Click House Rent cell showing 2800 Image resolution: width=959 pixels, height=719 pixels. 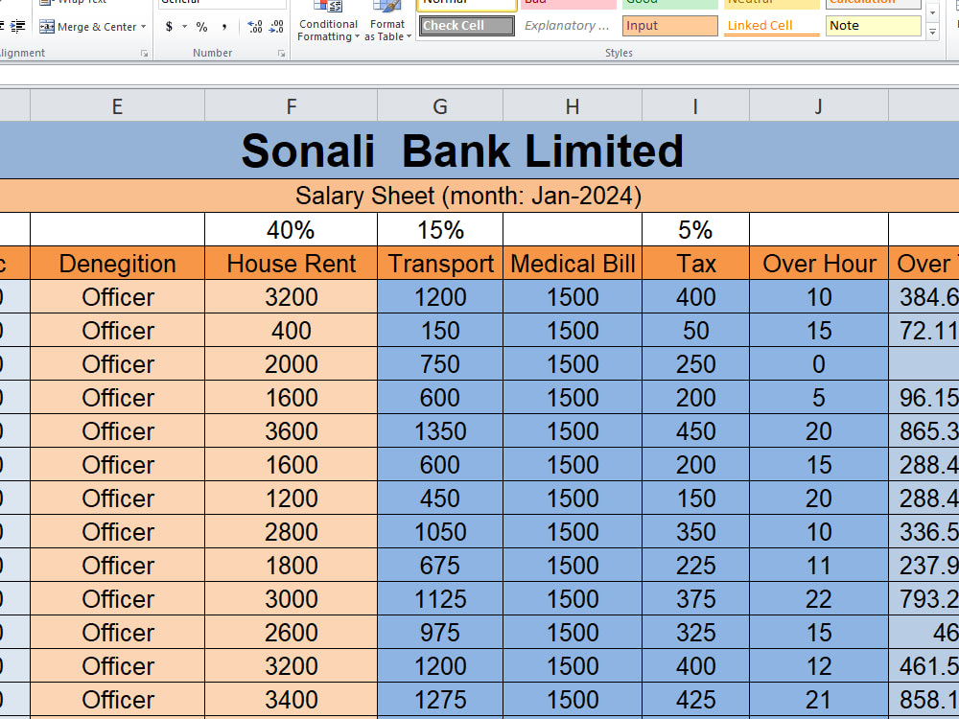pyautogui.click(x=292, y=532)
